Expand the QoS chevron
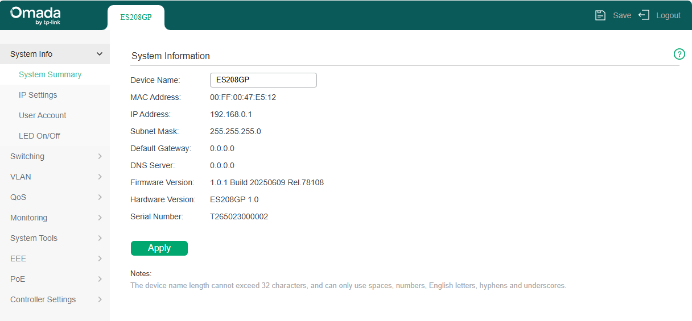The height and width of the screenshot is (321, 692). [x=100, y=197]
